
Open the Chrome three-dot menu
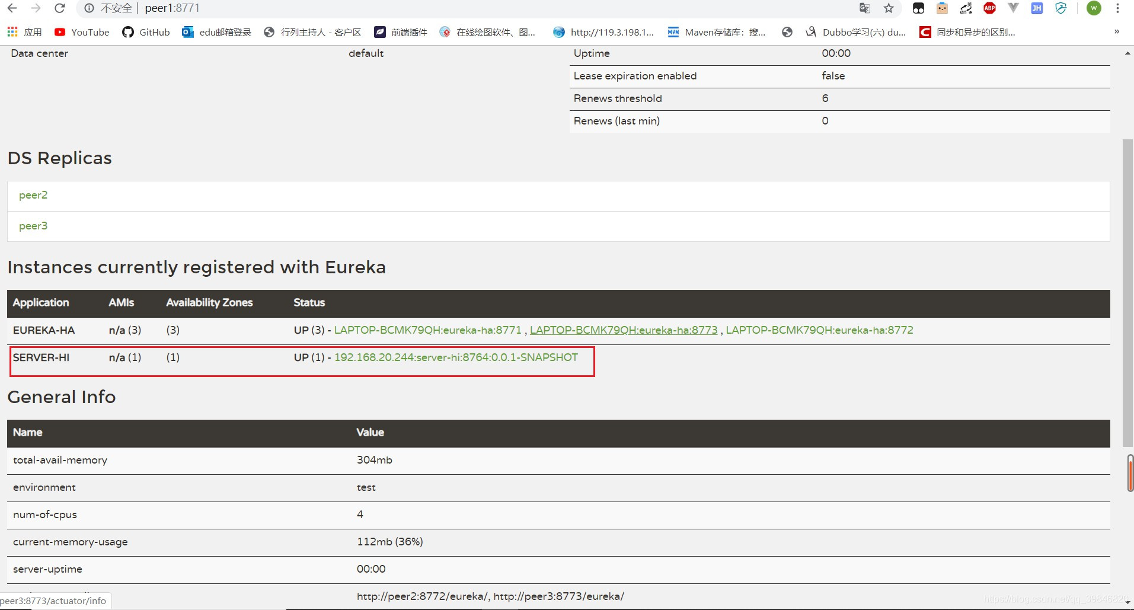point(1117,8)
